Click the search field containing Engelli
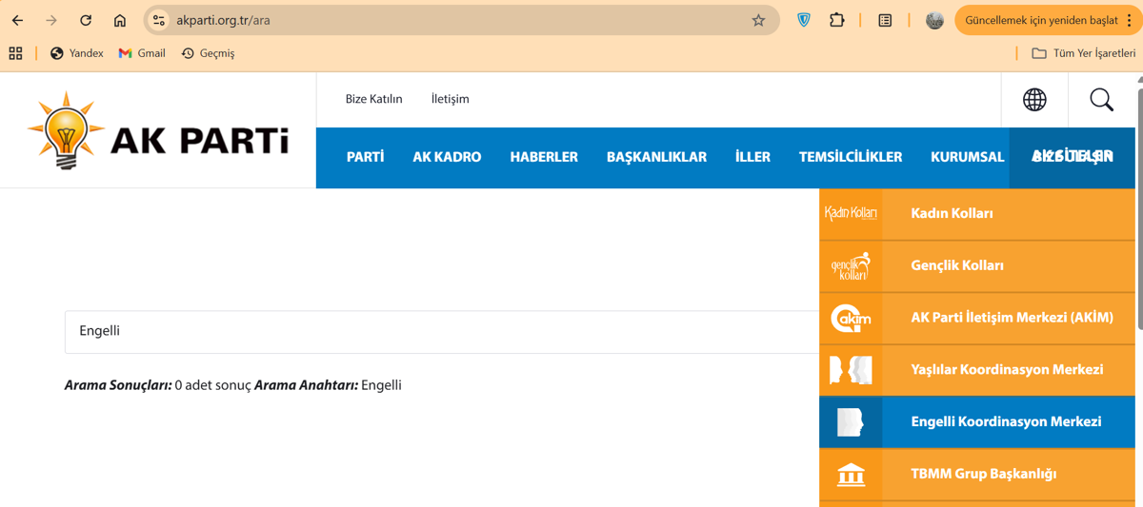 438,331
